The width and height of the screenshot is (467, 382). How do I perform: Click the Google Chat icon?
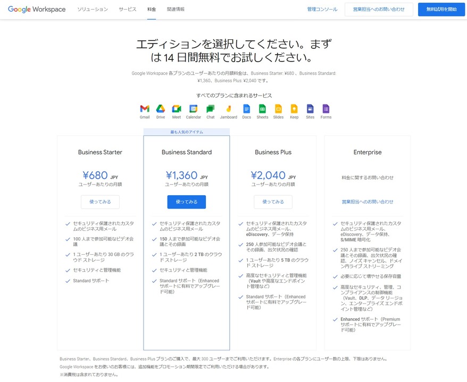[x=210, y=109]
